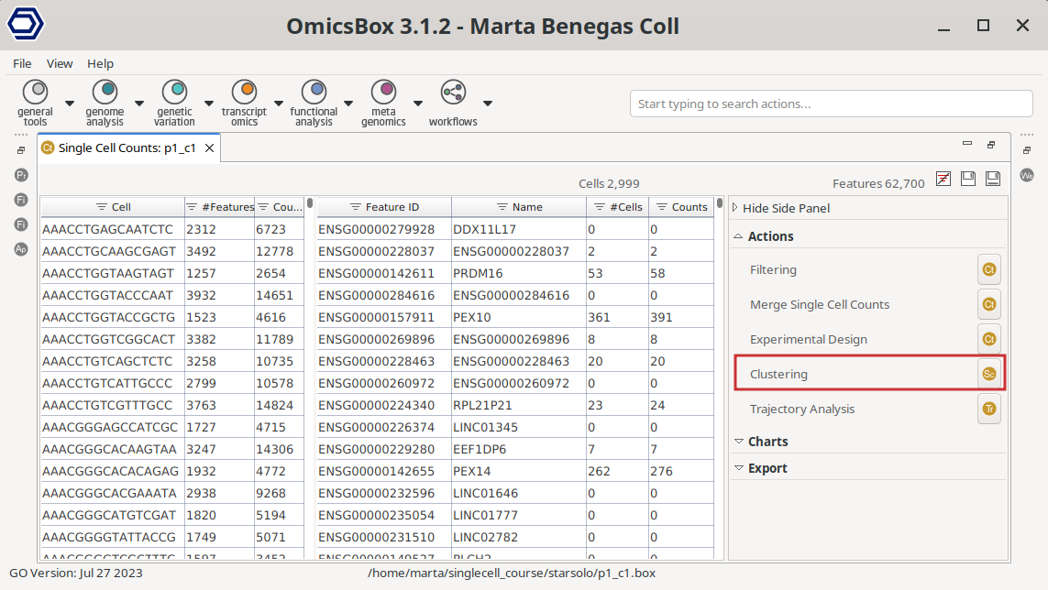Open the File menu
This screenshot has width=1048, height=590.
pos(22,63)
